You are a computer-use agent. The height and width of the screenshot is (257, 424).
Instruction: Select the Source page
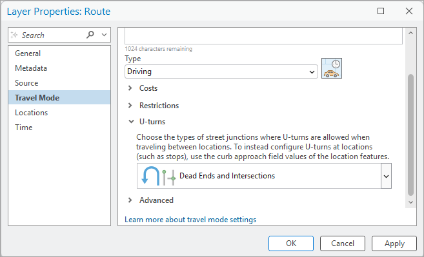point(59,83)
